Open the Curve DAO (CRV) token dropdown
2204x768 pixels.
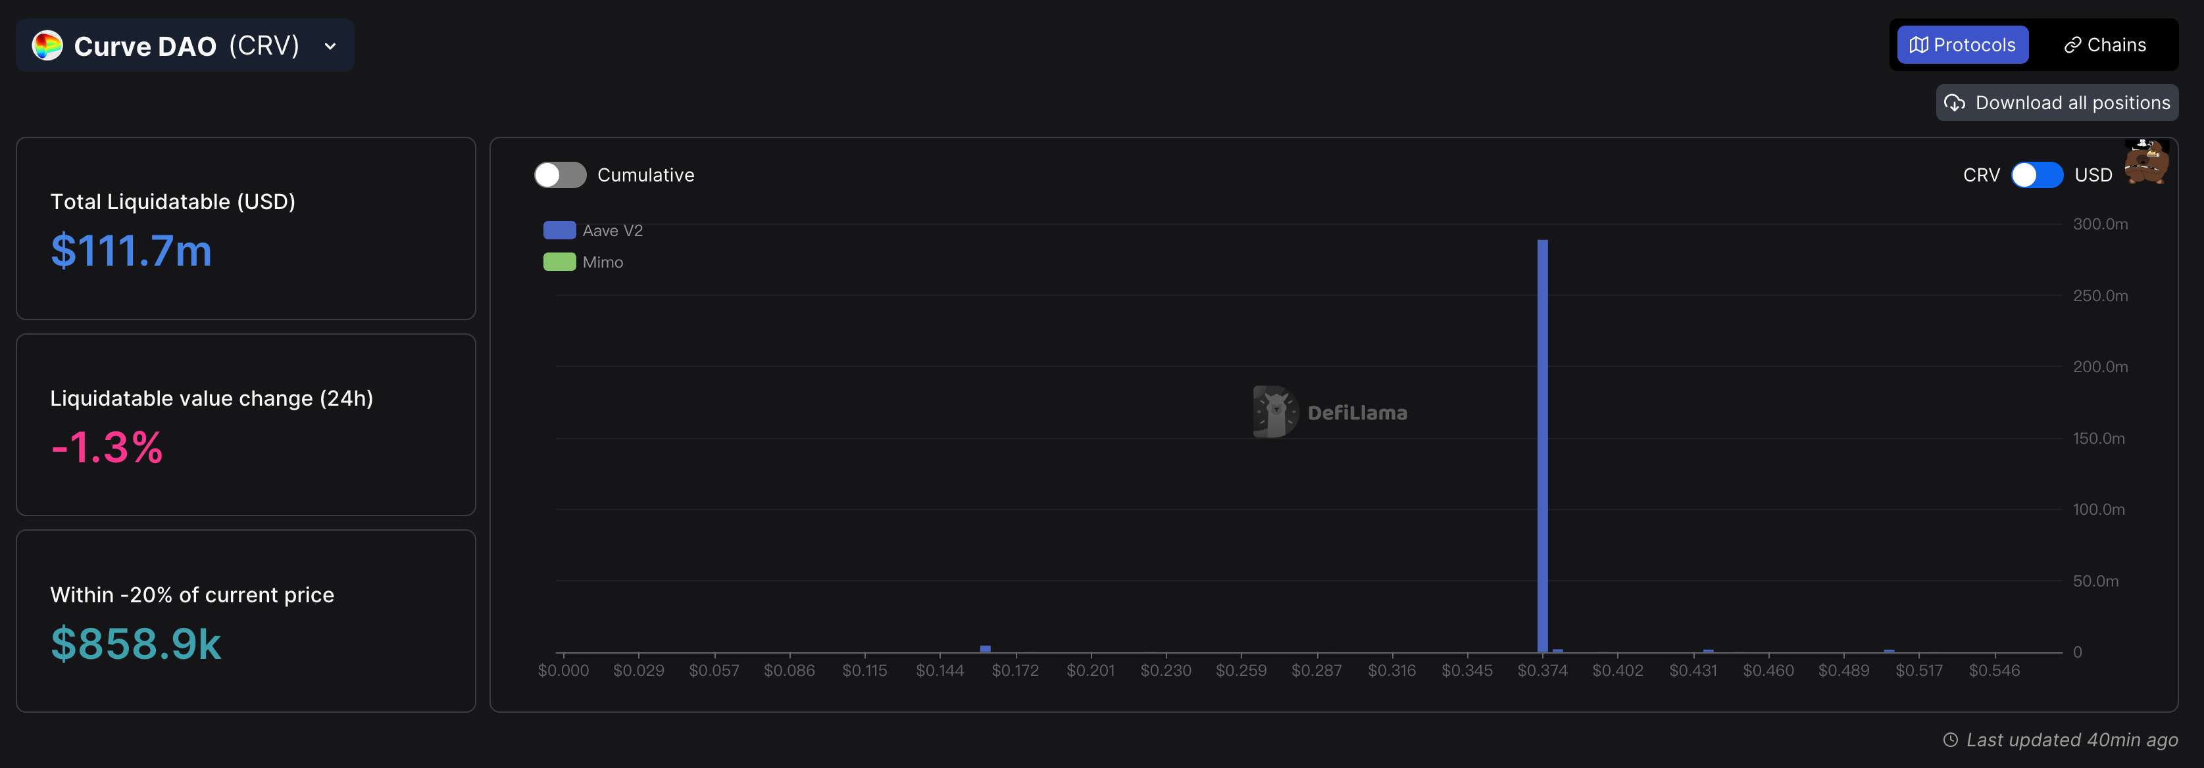tap(186, 46)
